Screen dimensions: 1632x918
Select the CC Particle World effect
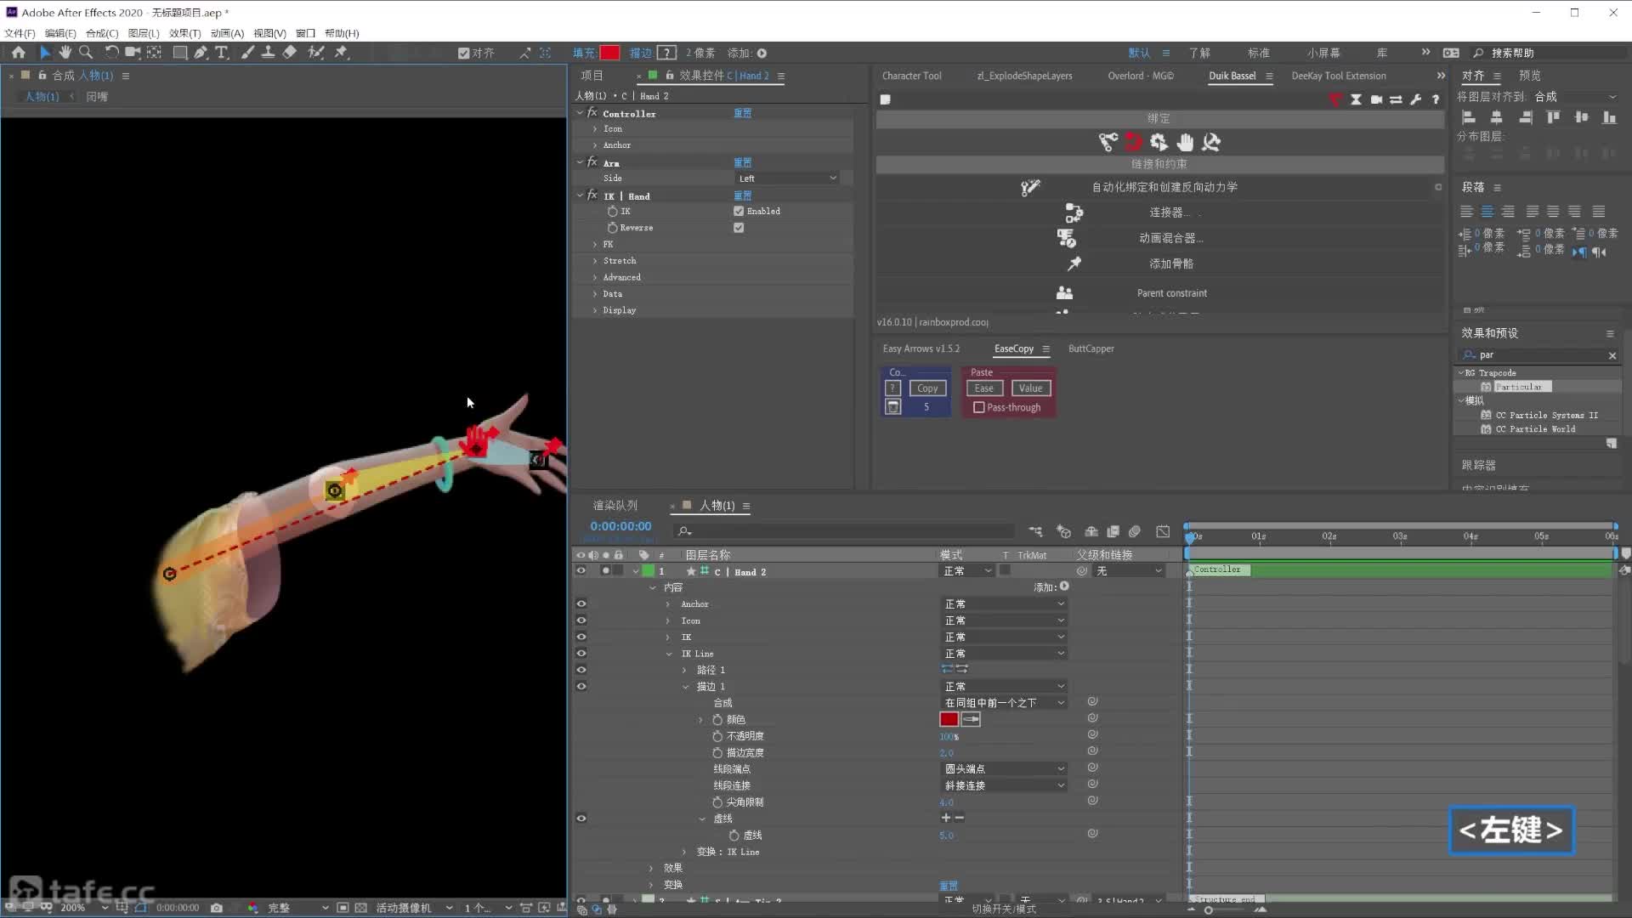1535,429
